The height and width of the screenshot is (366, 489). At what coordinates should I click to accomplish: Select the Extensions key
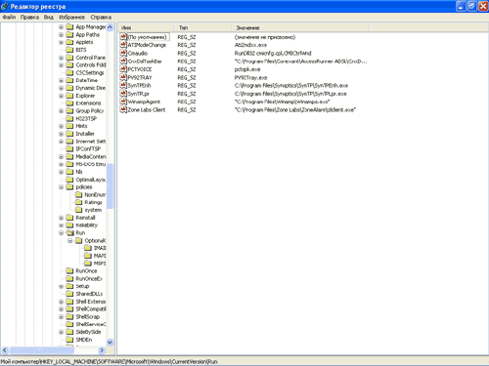[x=88, y=103]
